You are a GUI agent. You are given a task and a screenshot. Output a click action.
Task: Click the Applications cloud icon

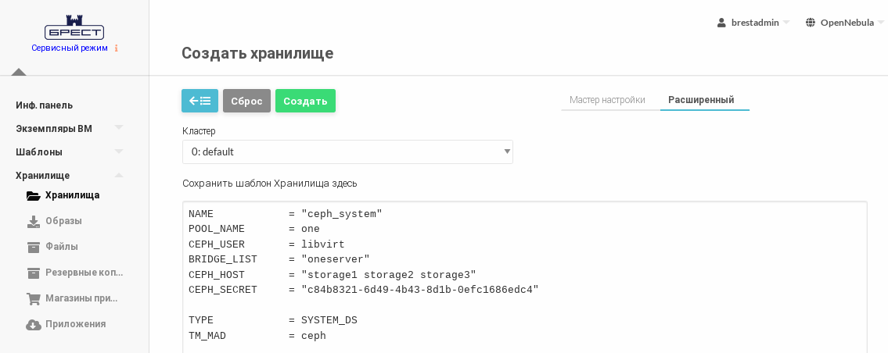(34, 324)
